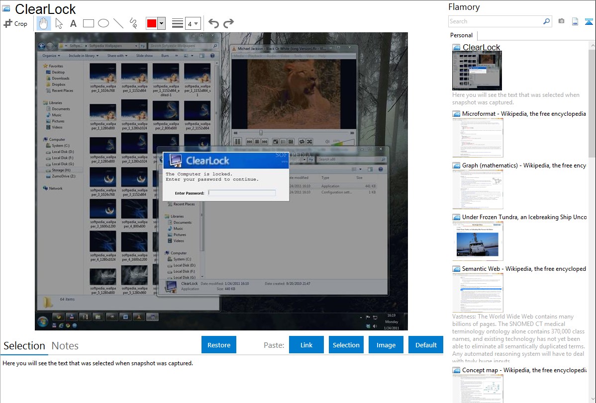Open the color picker dropdown arrow
Screen dimensions: 596x403
[161, 23]
